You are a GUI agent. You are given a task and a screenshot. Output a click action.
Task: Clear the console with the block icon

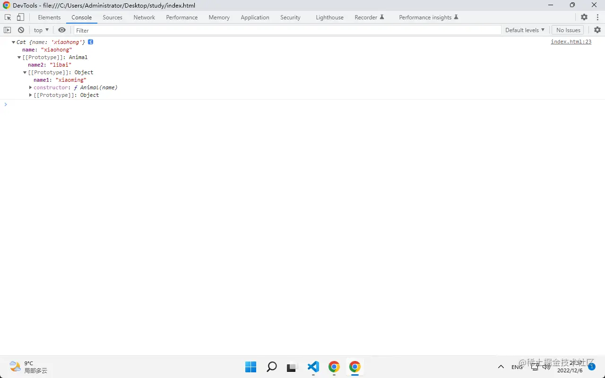[21, 30]
